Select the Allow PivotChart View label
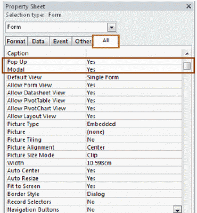Viewport: 197px width, 213px height. pyautogui.click(x=36, y=108)
